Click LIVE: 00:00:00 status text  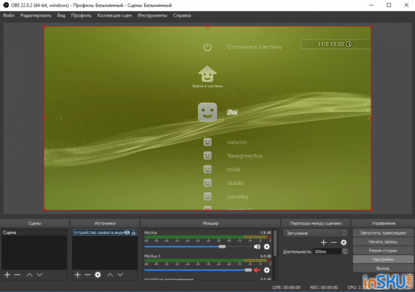286,287
